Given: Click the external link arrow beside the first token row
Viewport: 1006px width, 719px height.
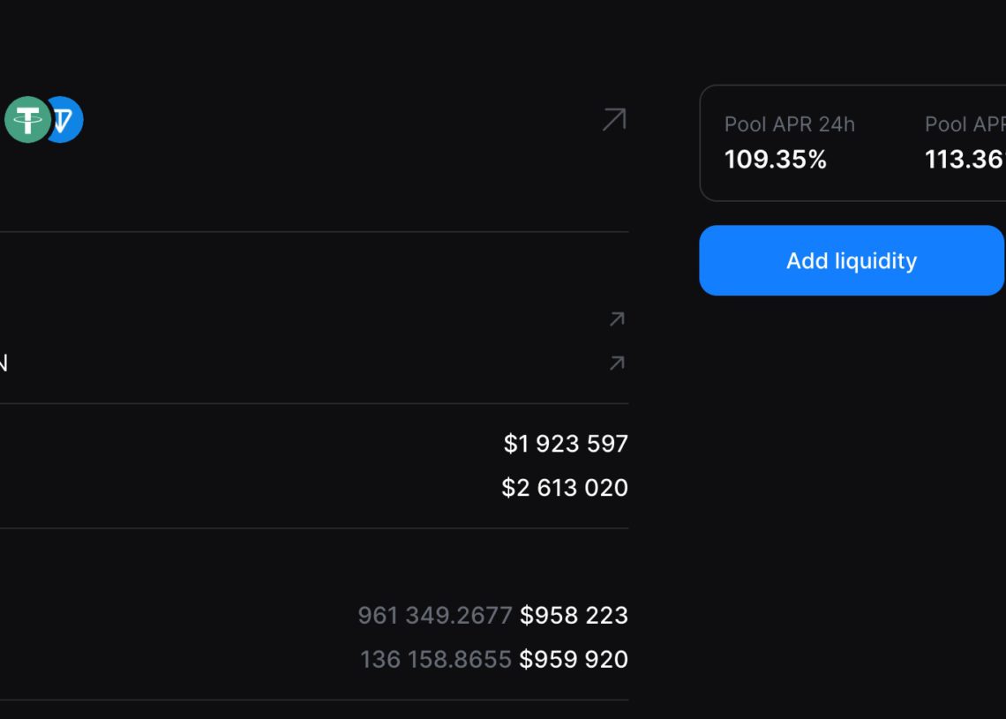Looking at the screenshot, I should [618, 319].
